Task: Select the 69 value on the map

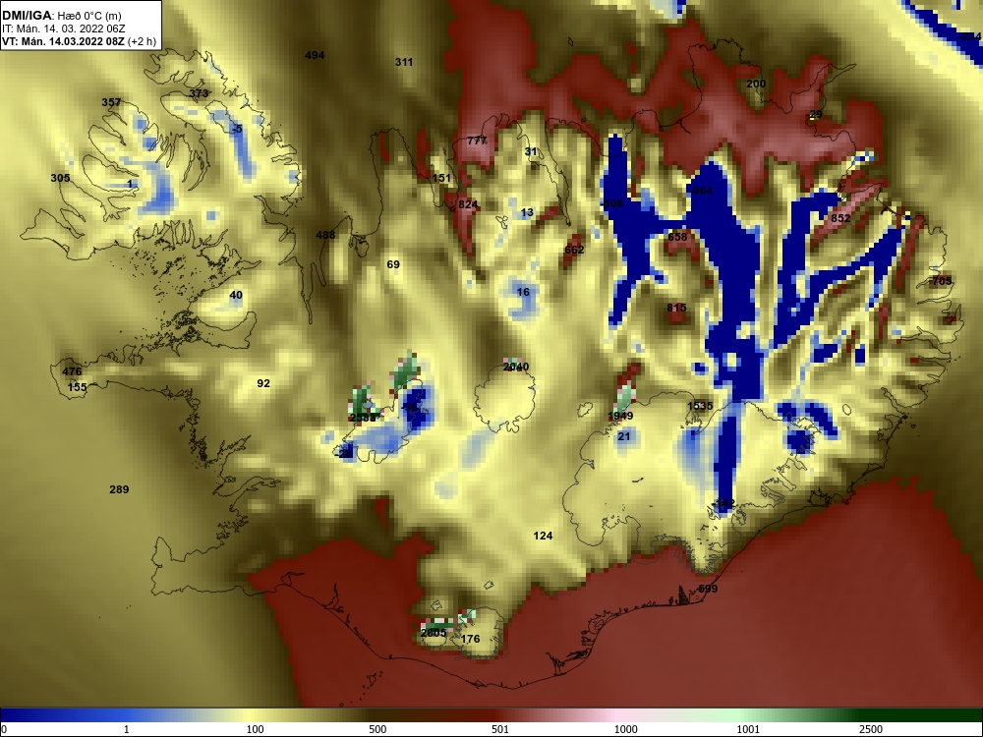Action: [393, 264]
